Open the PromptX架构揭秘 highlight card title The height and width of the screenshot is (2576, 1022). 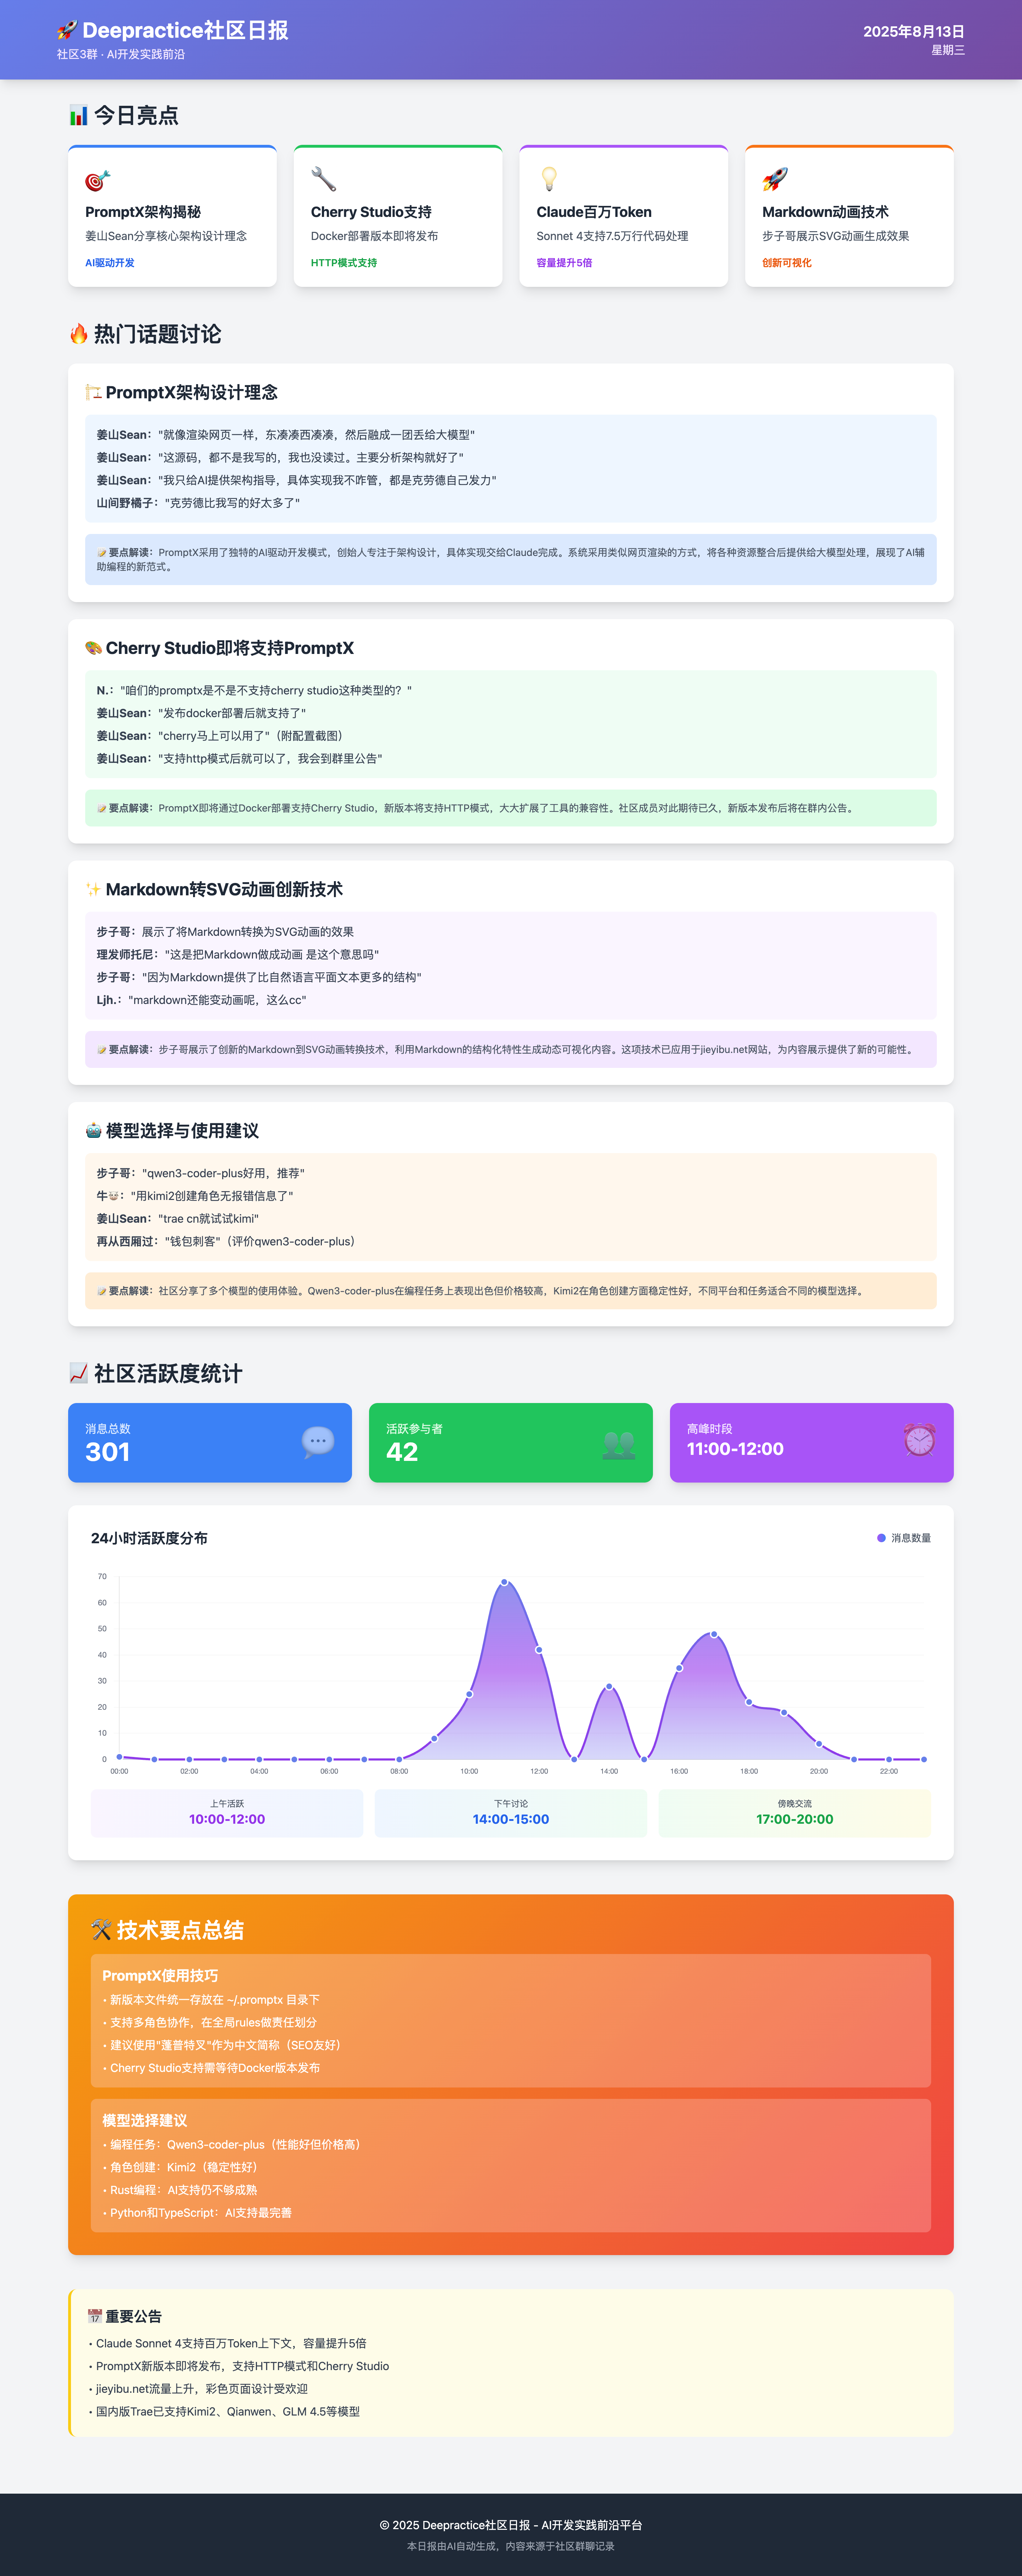click(143, 212)
